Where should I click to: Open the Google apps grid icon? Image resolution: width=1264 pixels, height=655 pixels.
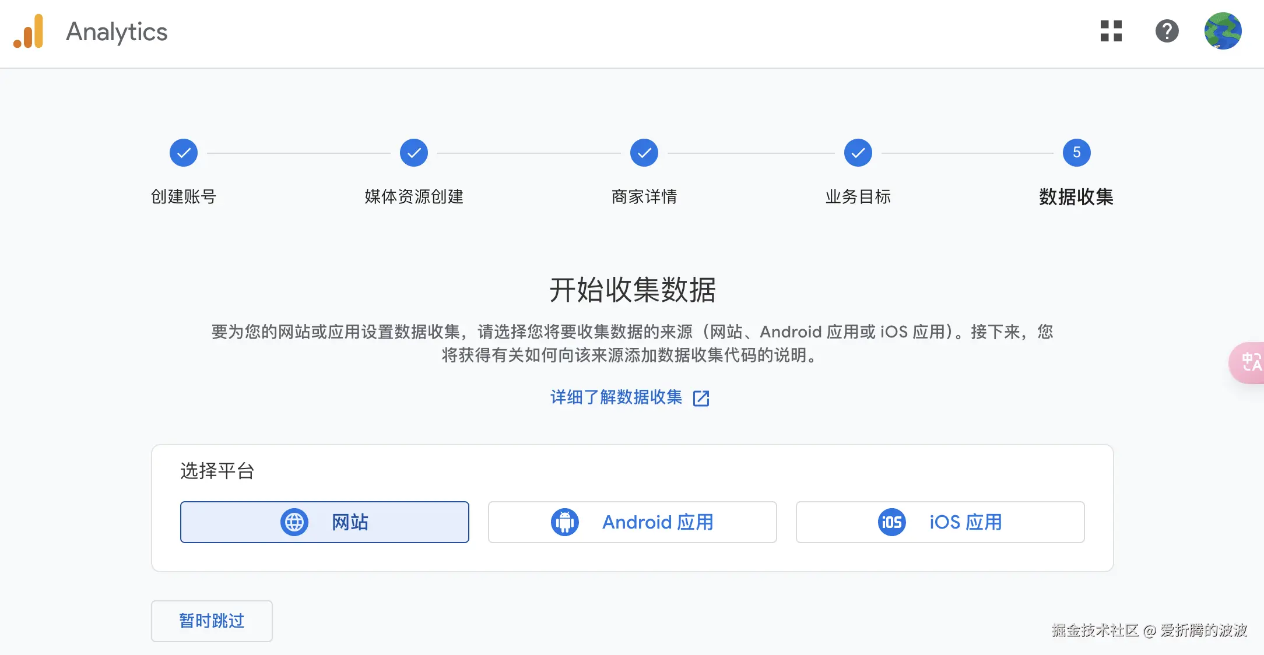(1111, 31)
